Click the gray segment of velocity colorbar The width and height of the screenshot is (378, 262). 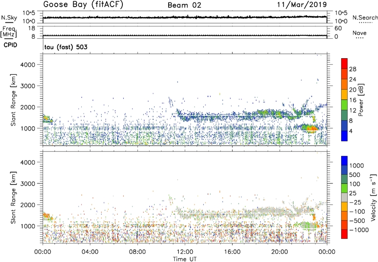click(344, 198)
